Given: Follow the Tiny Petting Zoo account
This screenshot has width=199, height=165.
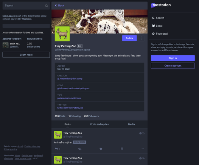Looking at the screenshot, I should (x=129, y=38).
